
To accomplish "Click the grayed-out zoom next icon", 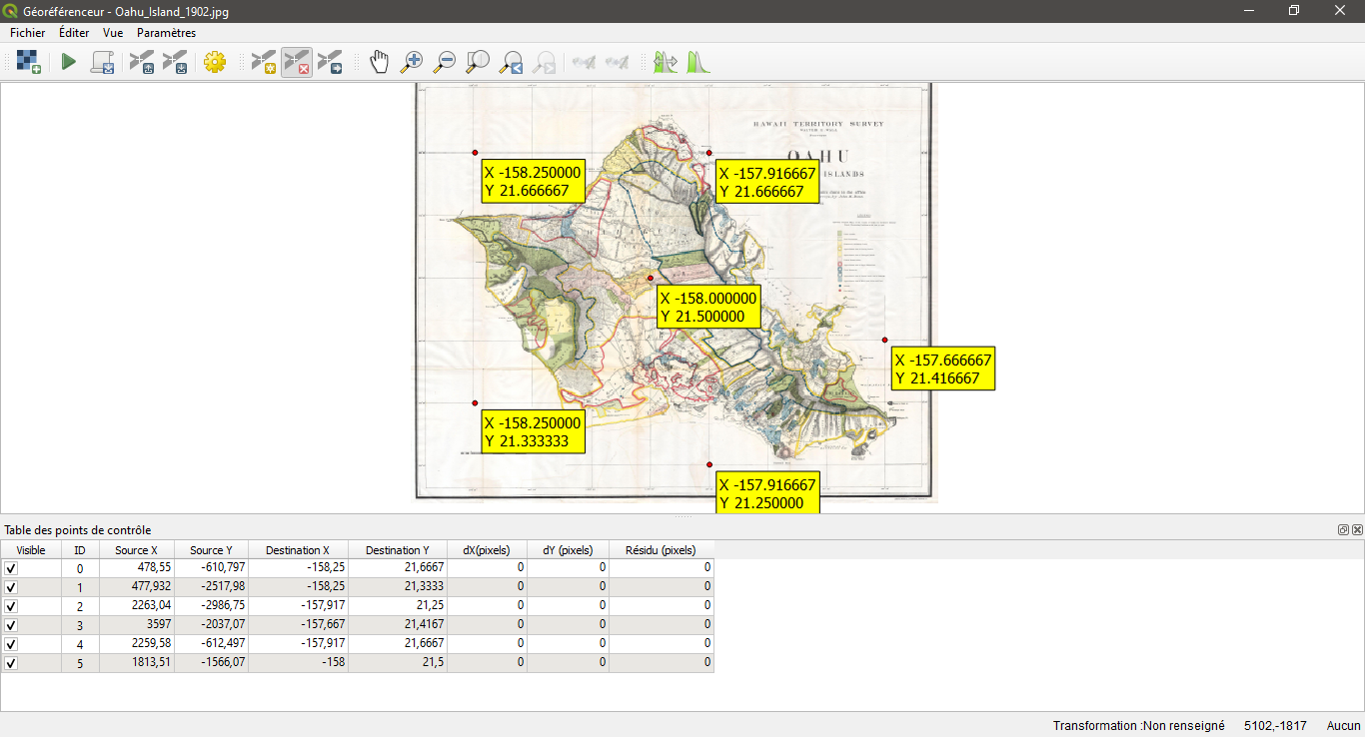I will click(544, 62).
